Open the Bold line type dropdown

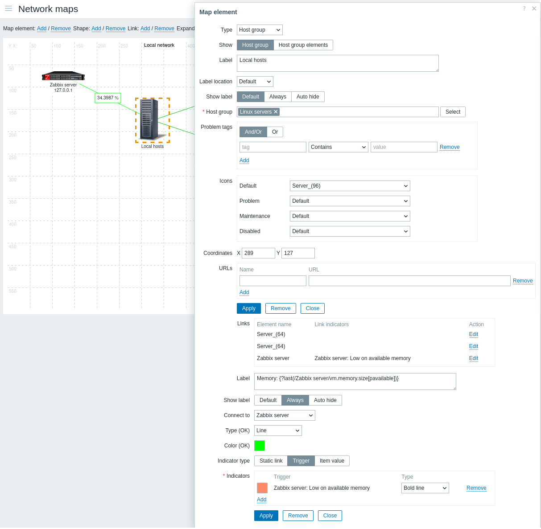(425, 488)
